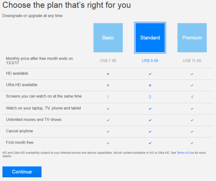Click the Basic HD available cross icon

(108, 74)
